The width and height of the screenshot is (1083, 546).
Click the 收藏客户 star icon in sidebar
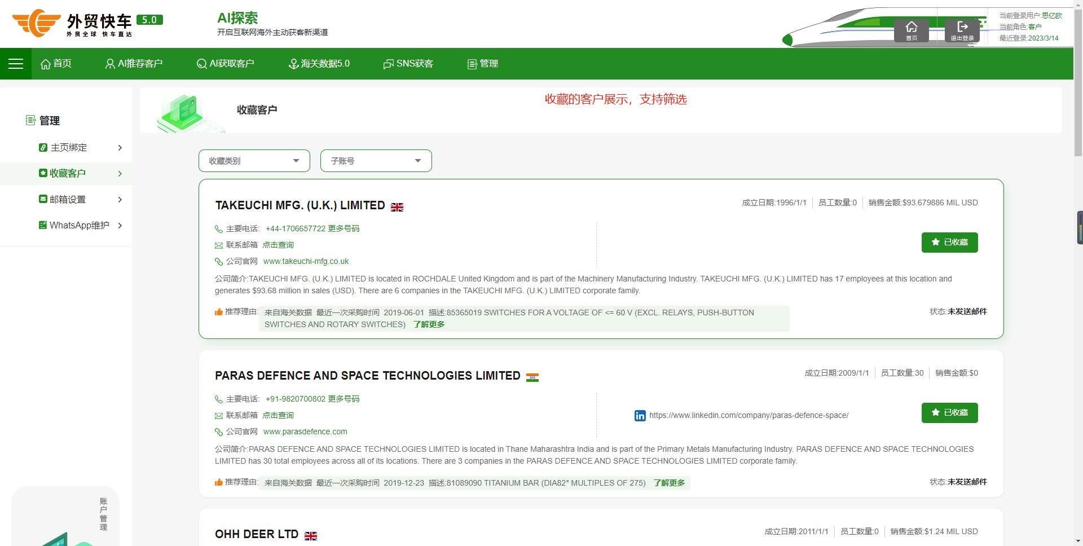click(x=43, y=173)
